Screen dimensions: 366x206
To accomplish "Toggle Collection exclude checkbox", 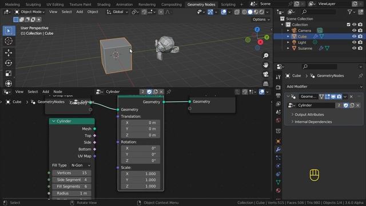I will 348,25.
